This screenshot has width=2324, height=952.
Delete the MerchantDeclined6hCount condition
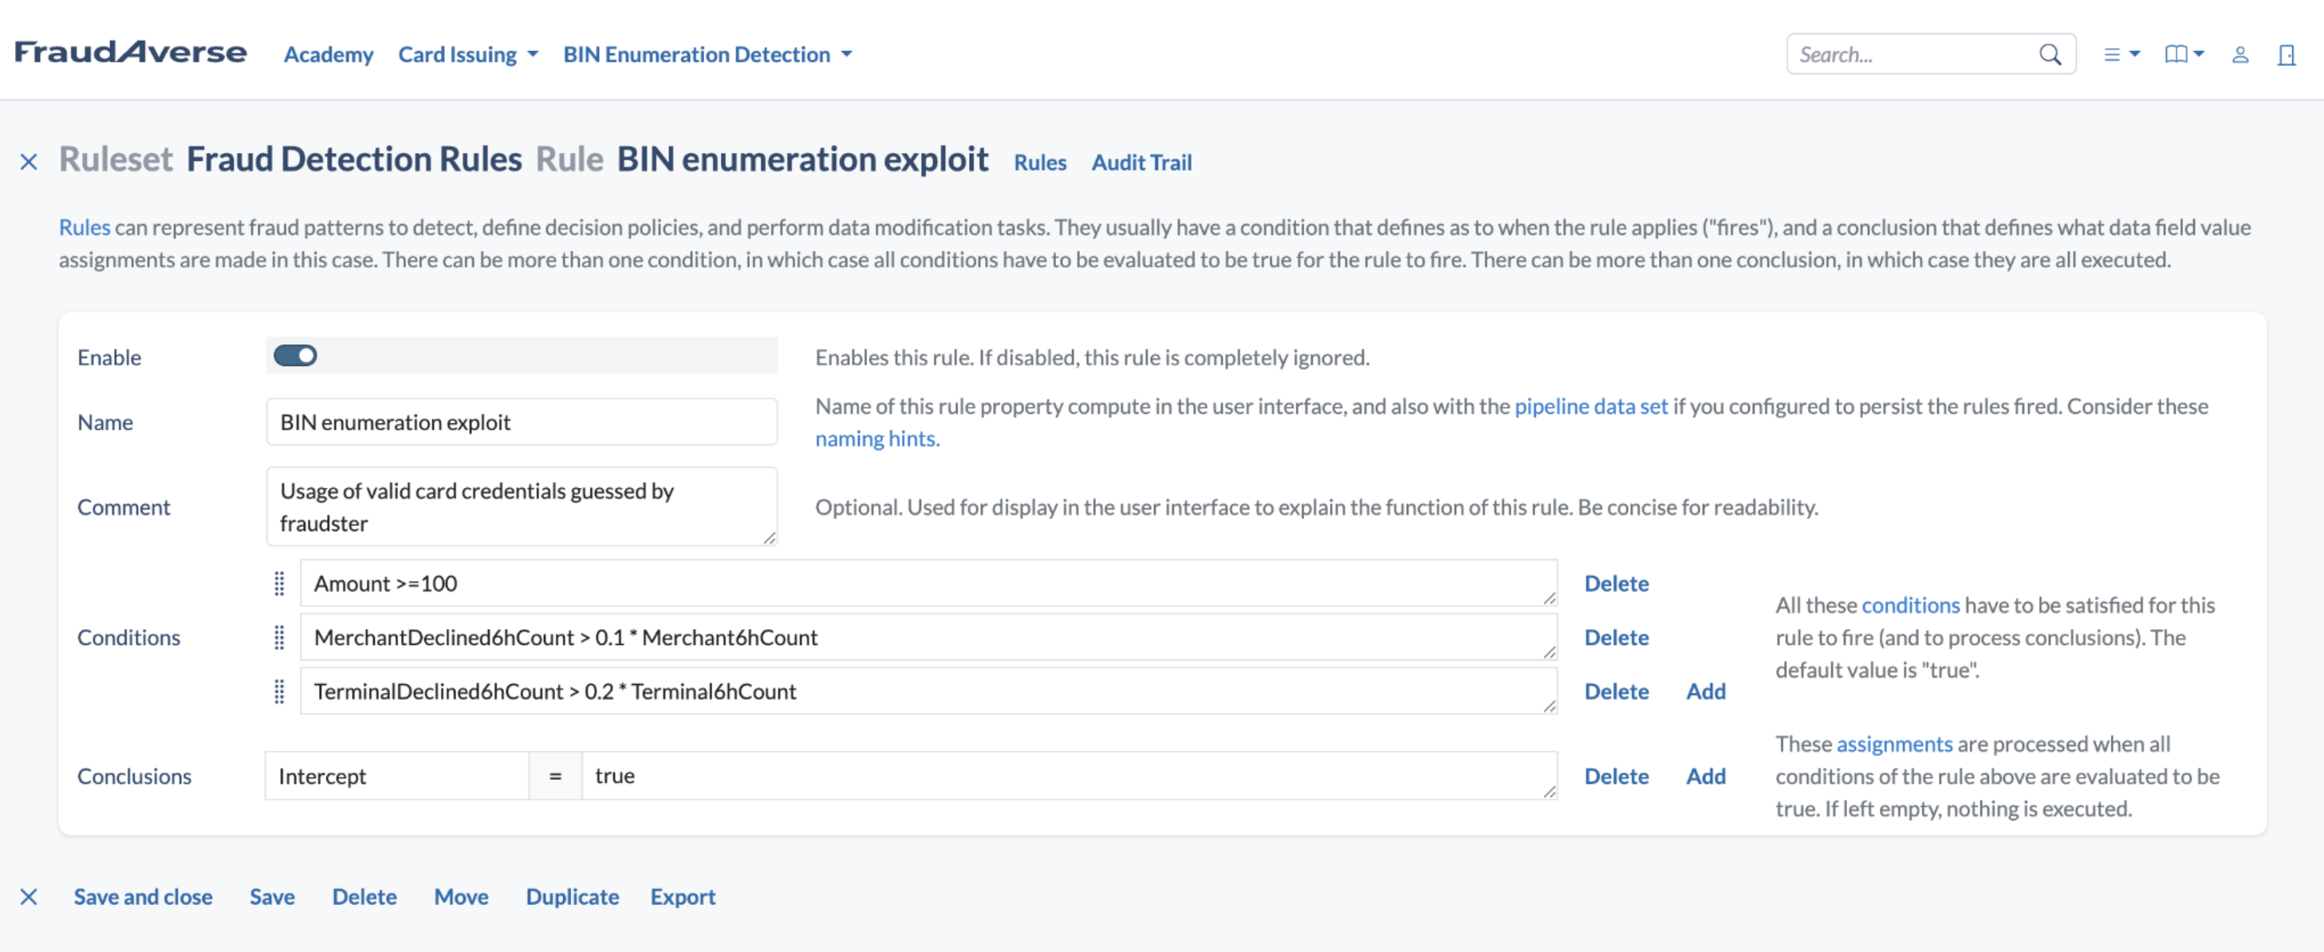tap(1616, 637)
